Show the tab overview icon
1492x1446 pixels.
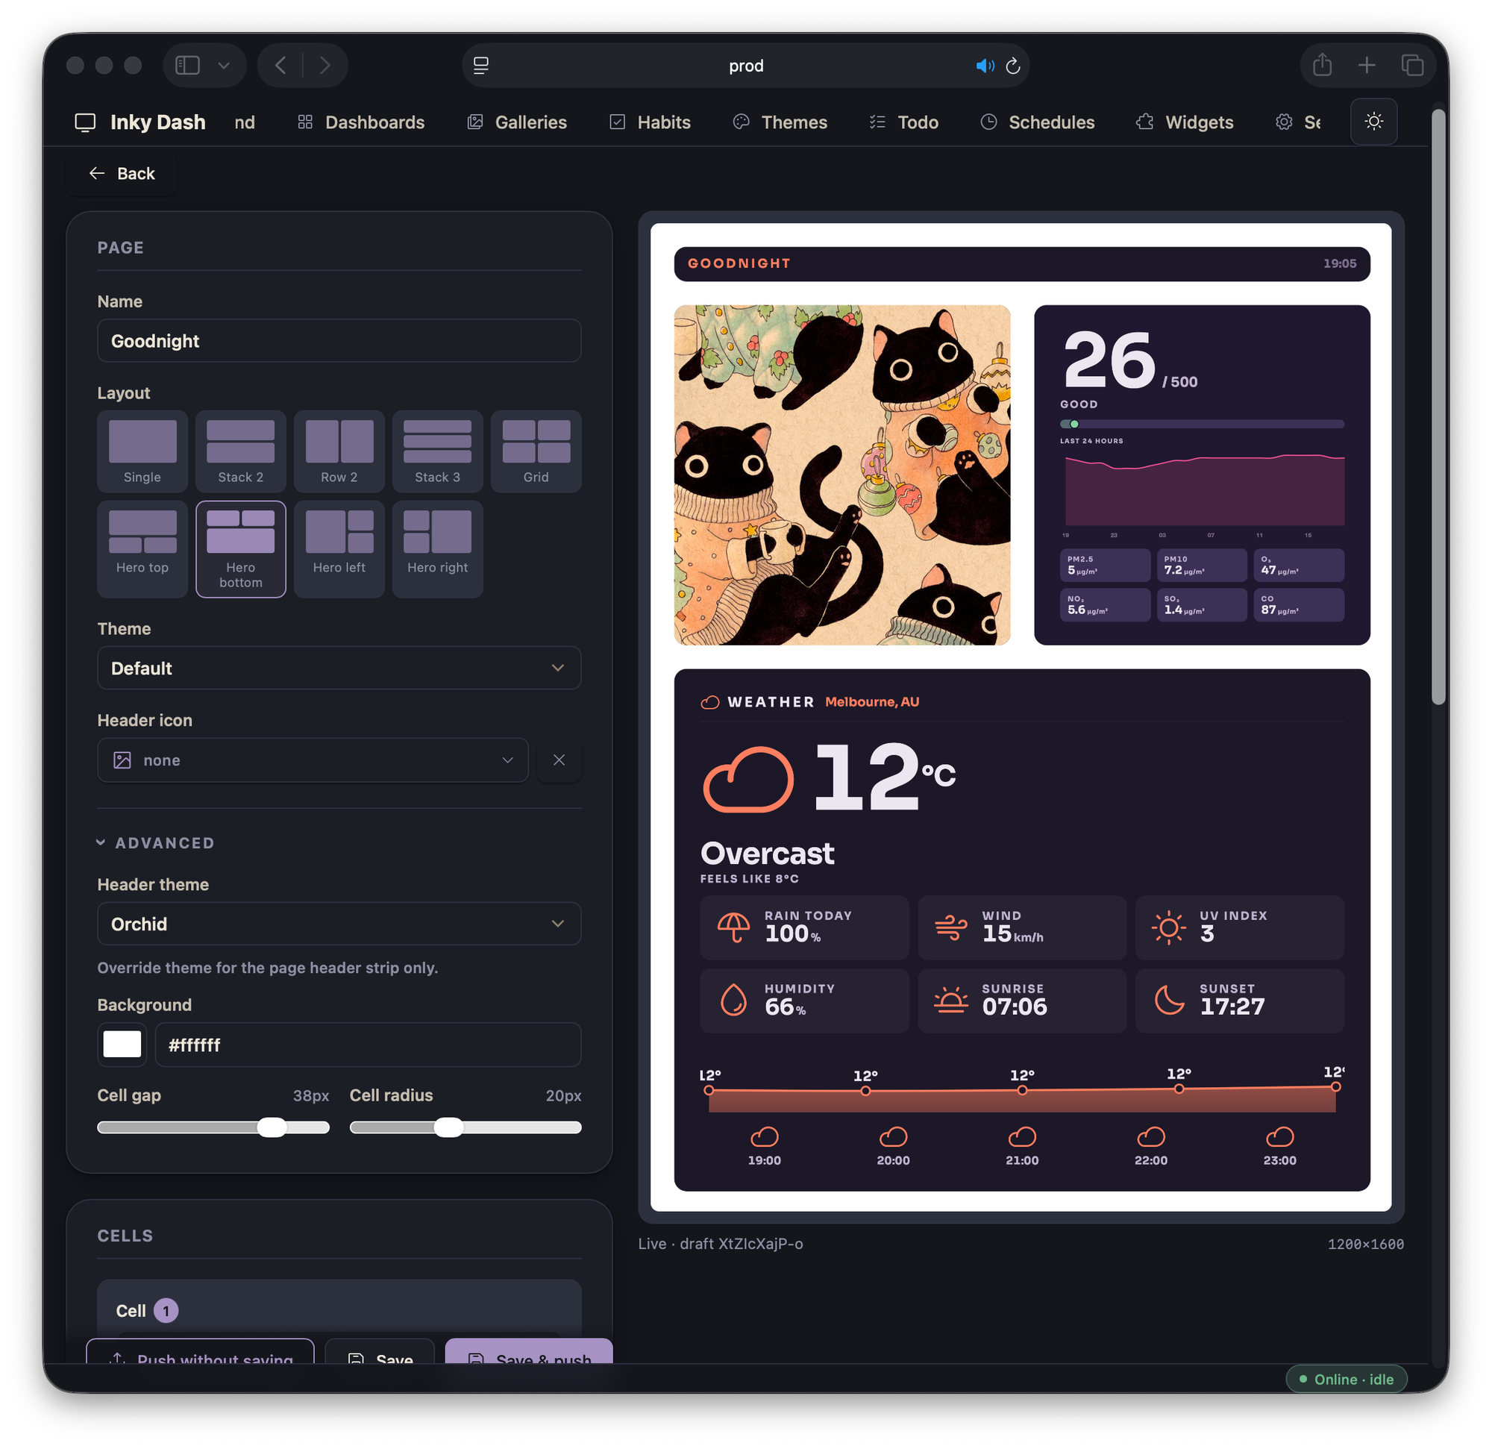pos(1412,66)
